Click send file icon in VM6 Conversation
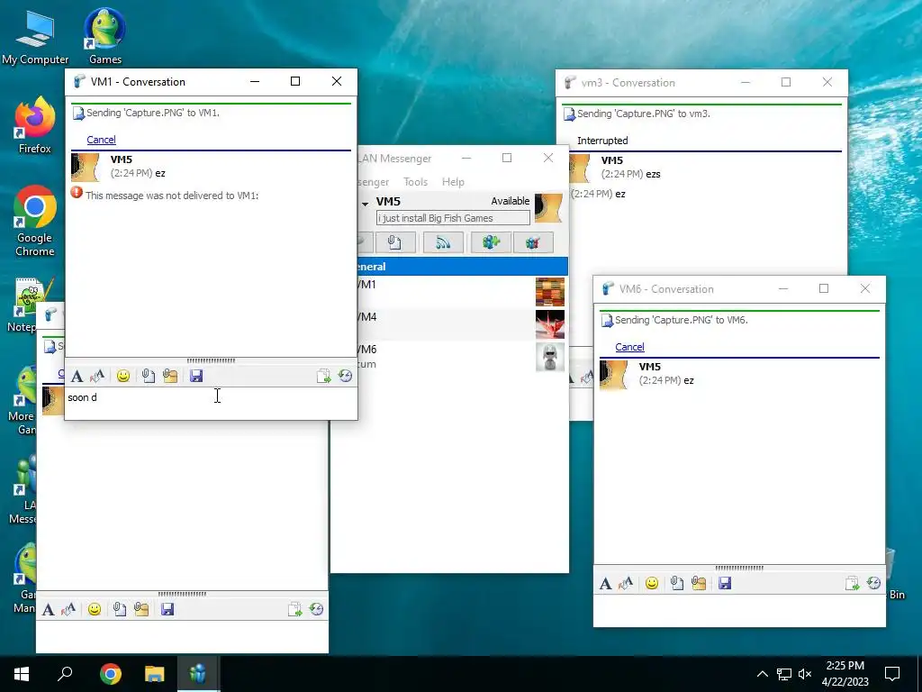This screenshot has width=922, height=692. click(x=677, y=583)
